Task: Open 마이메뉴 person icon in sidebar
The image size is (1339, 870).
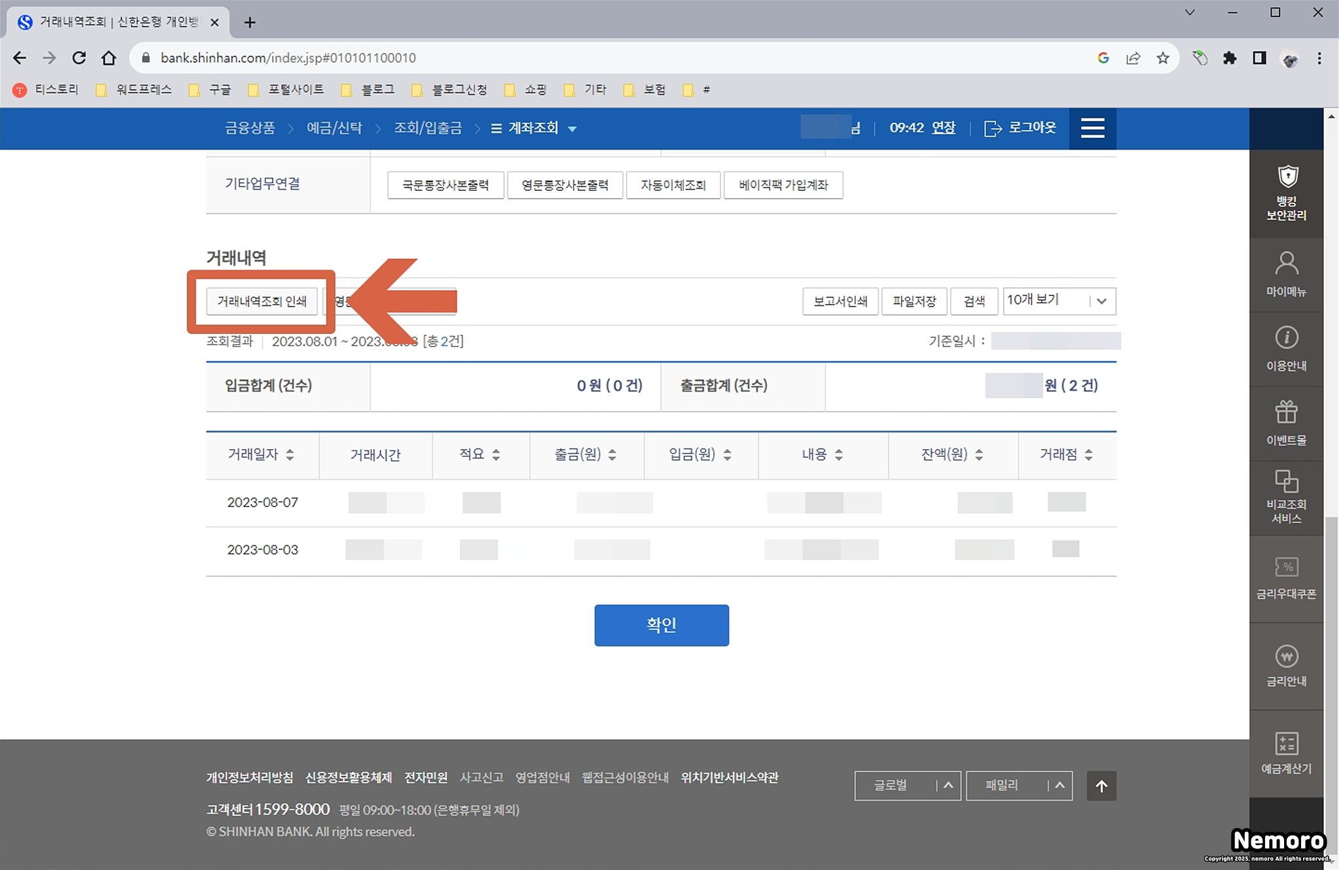Action: pos(1286,263)
